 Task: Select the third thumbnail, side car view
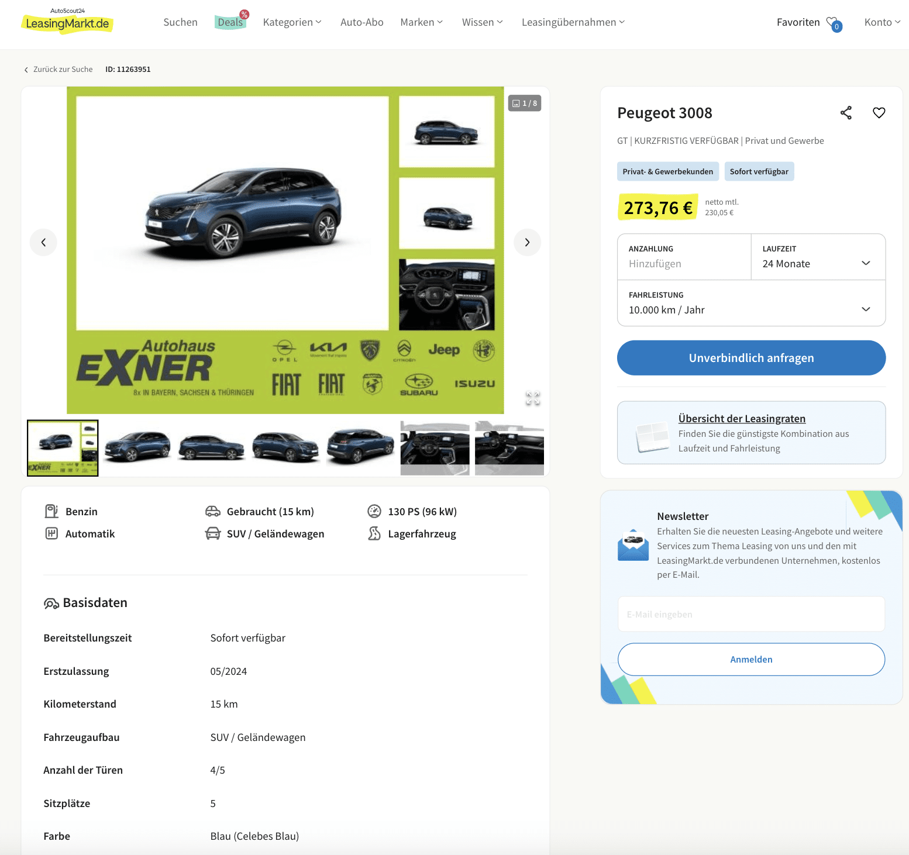pos(212,448)
